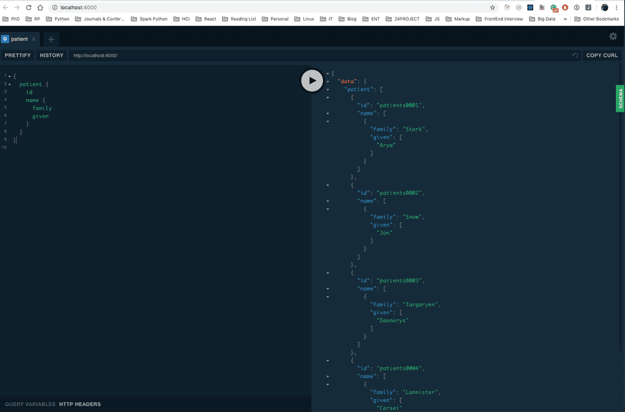Collapse the "data" object in the response

click(x=327, y=81)
